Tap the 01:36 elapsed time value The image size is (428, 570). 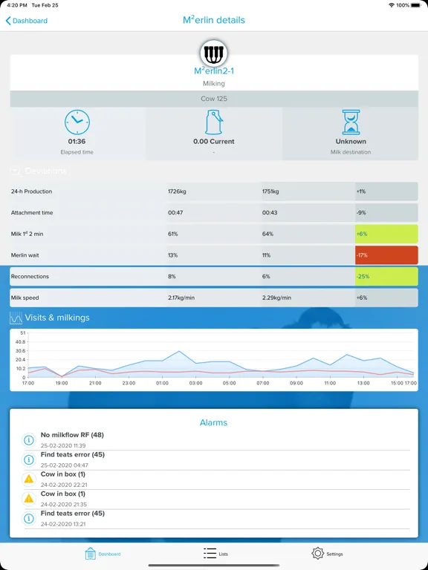tap(77, 142)
